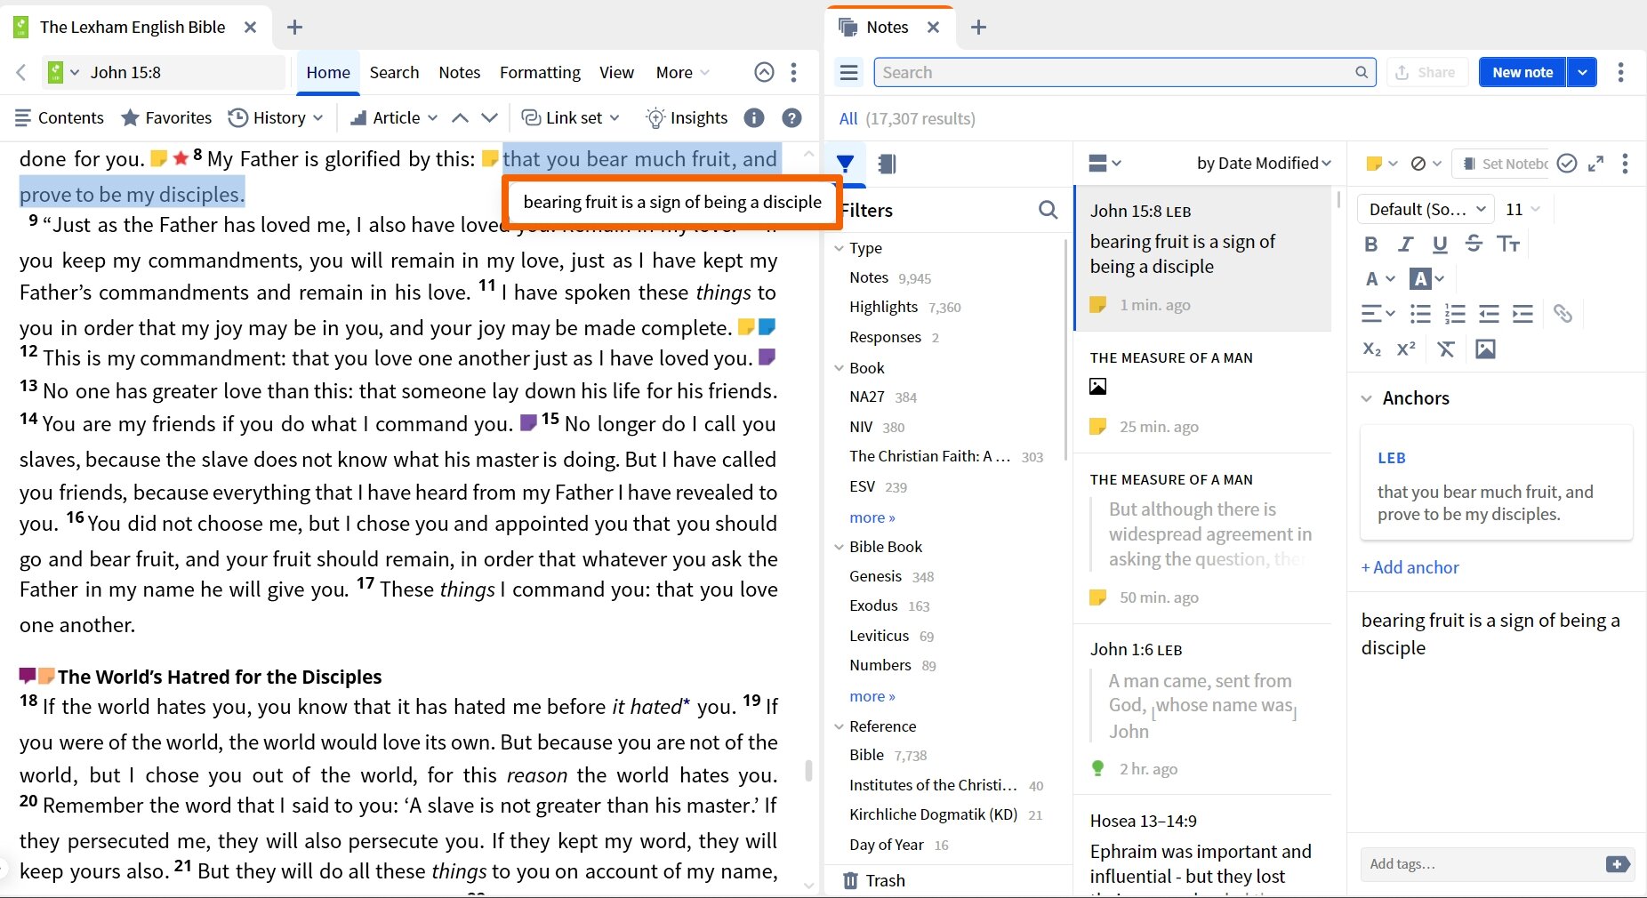The image size is (1647, 898).
Task: Insert a numbered list
Action: click(1455, 313)
